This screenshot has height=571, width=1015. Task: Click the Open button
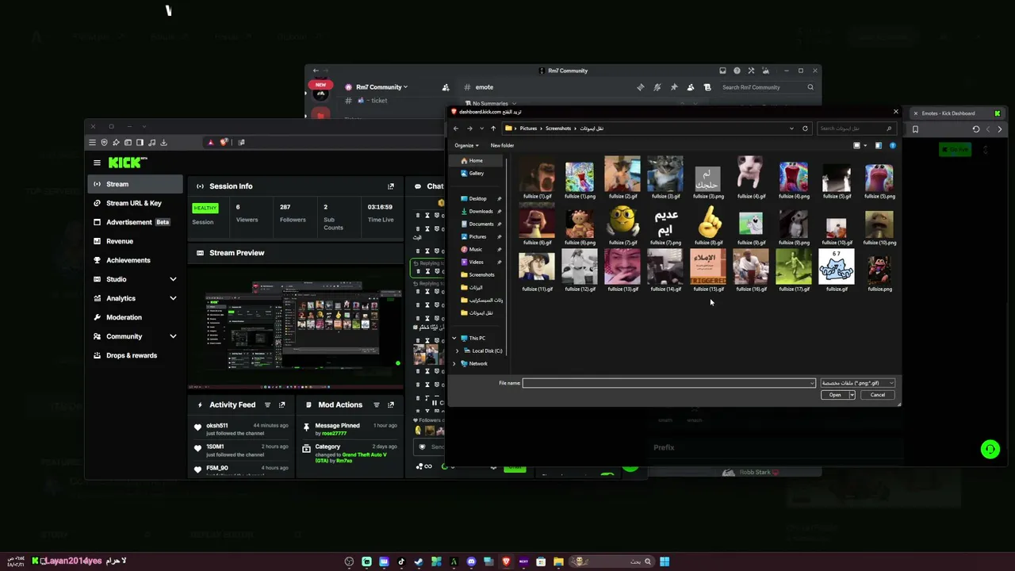(x=835, y=395)
